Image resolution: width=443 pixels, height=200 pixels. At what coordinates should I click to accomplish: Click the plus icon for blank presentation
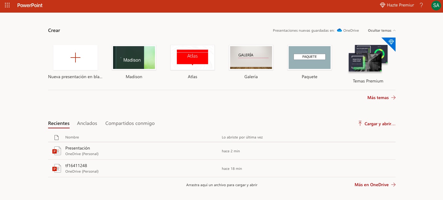[x=75, y=58]
